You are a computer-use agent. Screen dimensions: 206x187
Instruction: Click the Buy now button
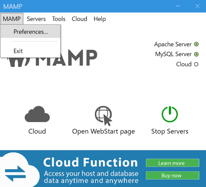172,176
